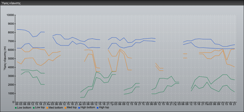244x112 pixels.
Task: Click the 'Πέ' day label on x-axis
Action: click(x=175, y=104)
